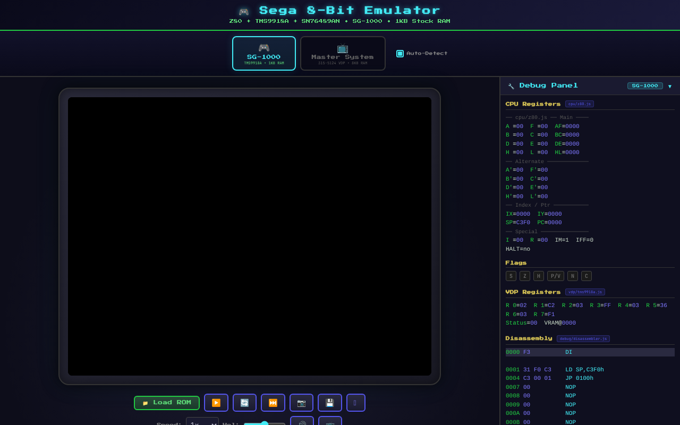Click the vdp/tms9918a.js source tag
Viewport: 680px width, 425px height.
585,292
